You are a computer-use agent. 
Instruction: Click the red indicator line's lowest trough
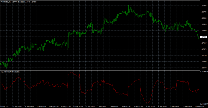pyautogui.click(x=148, y=103)
